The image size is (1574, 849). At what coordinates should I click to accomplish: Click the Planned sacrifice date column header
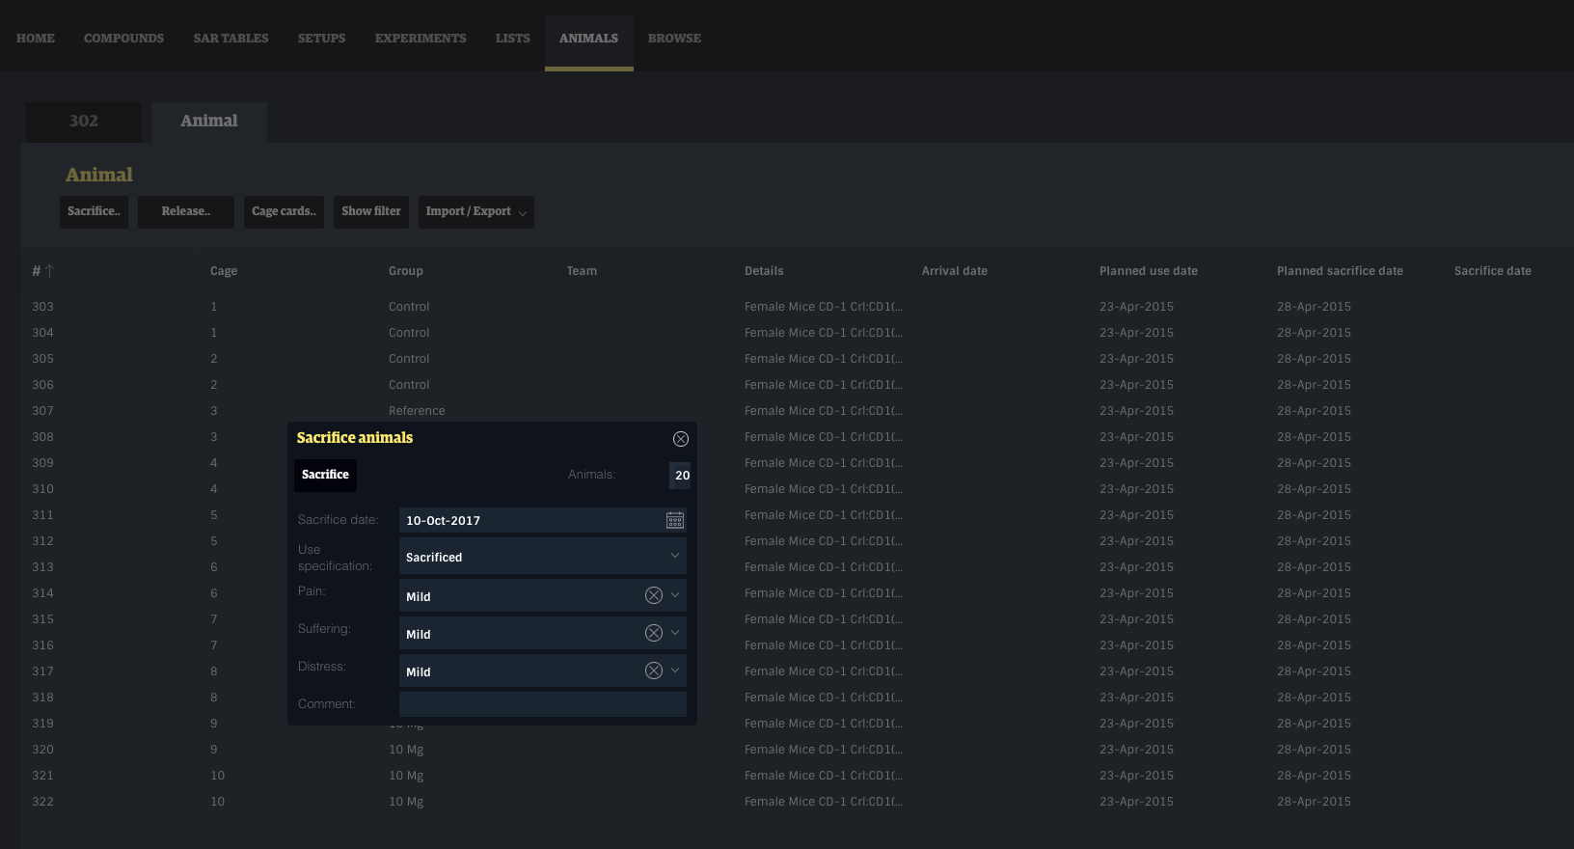[x=1339, y=271]
